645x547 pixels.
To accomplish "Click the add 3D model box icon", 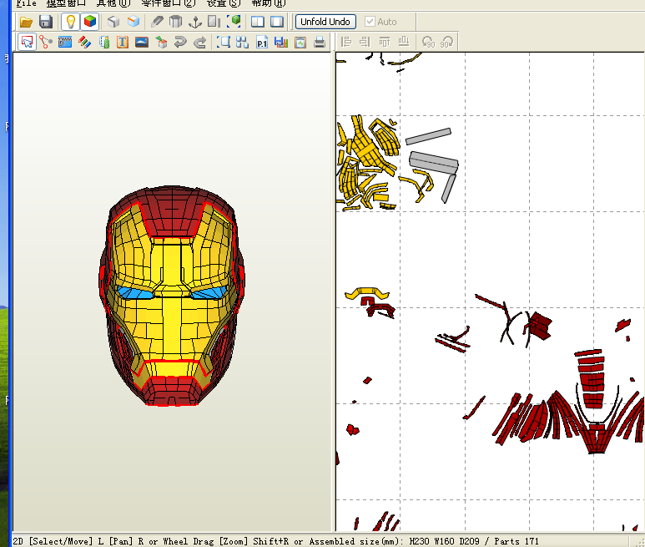I will coord(161,42).
